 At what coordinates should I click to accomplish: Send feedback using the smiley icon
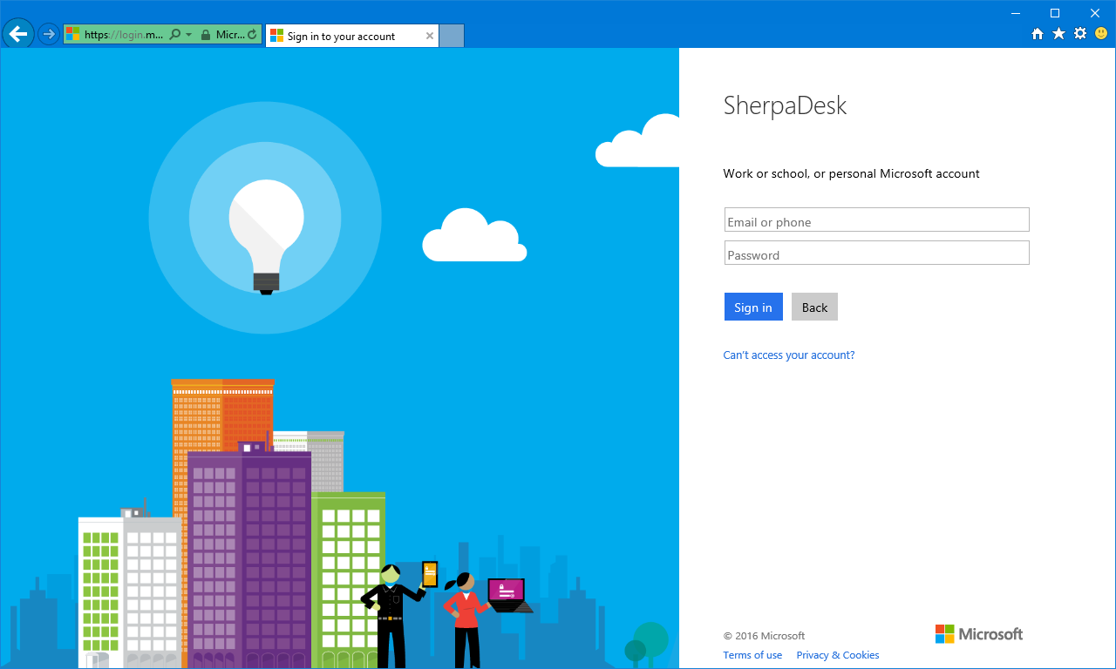click(1100, 32)
